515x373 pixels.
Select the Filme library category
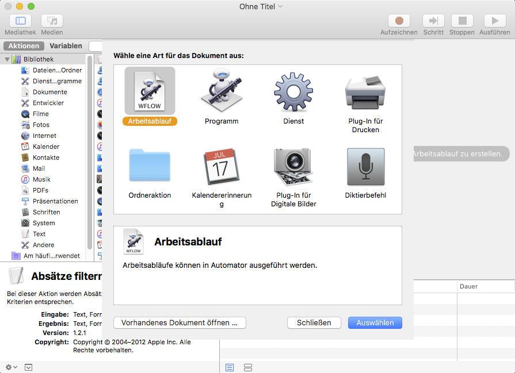[x=35, y=114]
